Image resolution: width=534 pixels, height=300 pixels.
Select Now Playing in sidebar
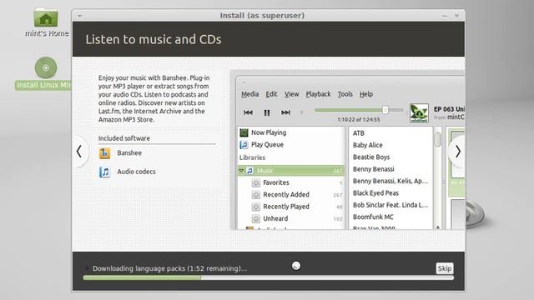pos(269,132)
